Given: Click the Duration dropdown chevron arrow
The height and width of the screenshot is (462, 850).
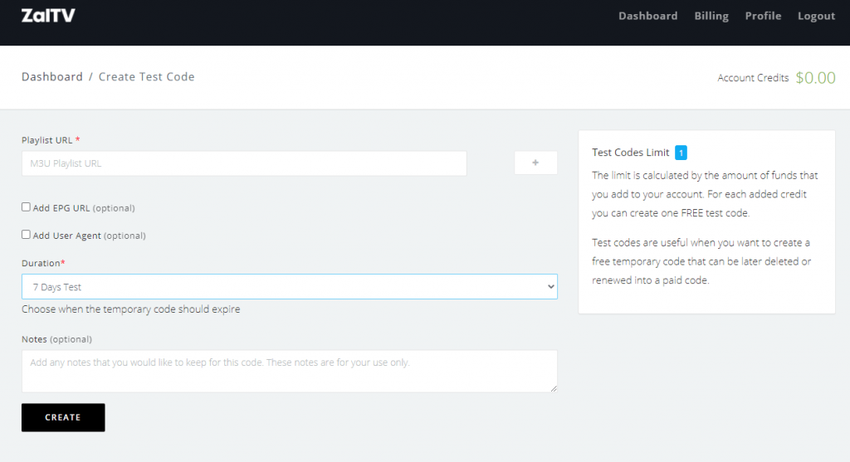Looking at the screenshot, I should (551, 286).
